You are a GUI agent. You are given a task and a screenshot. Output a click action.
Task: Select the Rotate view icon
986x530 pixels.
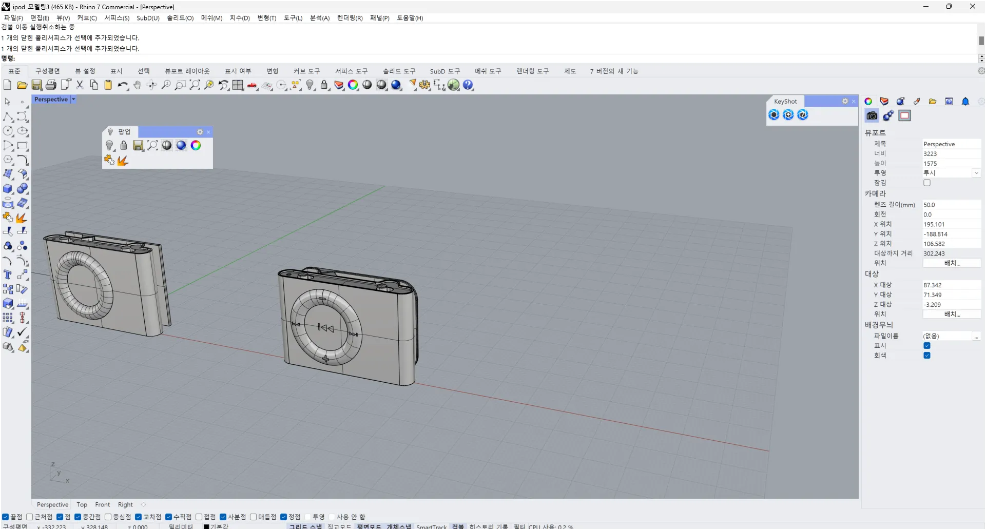[x=151, y=85]
